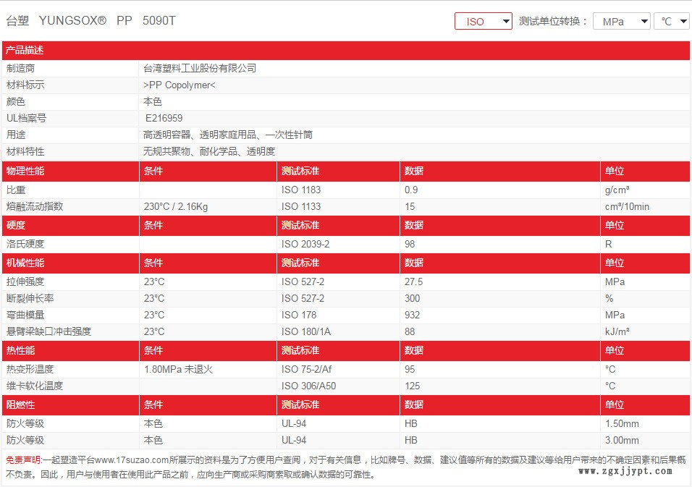Image resolution: width=692 pixels, height=487 pixels.
Task: Click the unit "cm³/10min"
Action: point(627,206)
